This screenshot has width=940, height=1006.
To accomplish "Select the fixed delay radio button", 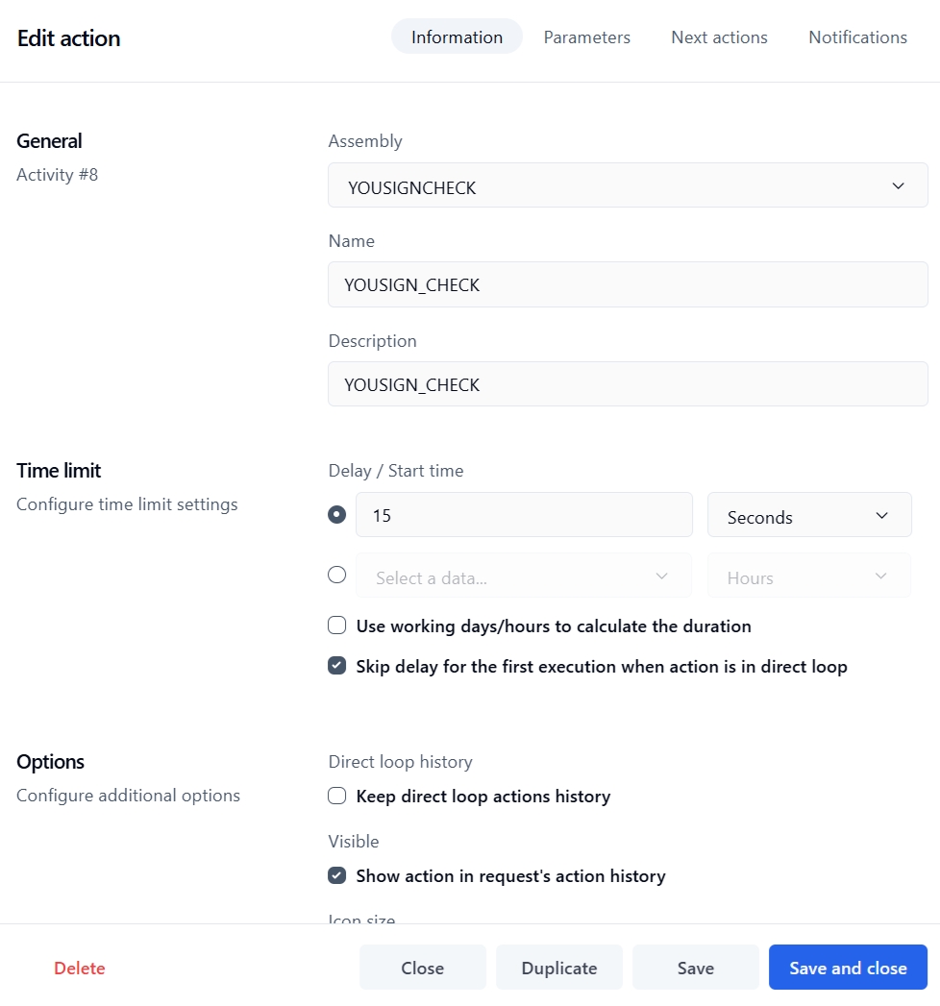I will point(337,515).
